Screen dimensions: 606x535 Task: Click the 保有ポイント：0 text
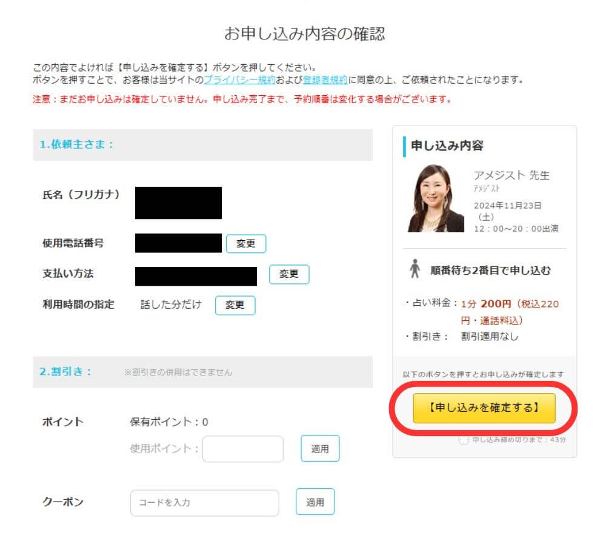[x=169, y=422]
